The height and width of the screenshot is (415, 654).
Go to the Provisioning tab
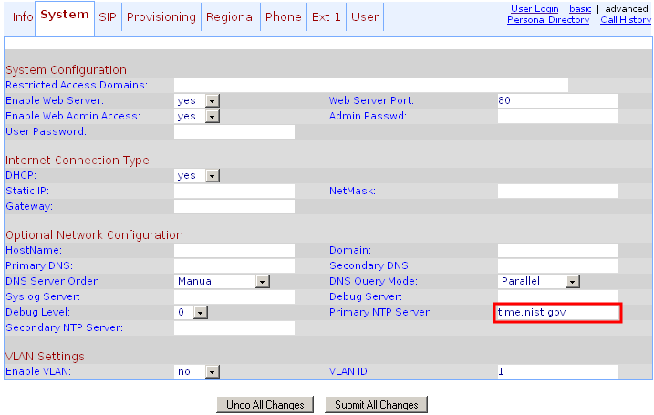[161, 17]
